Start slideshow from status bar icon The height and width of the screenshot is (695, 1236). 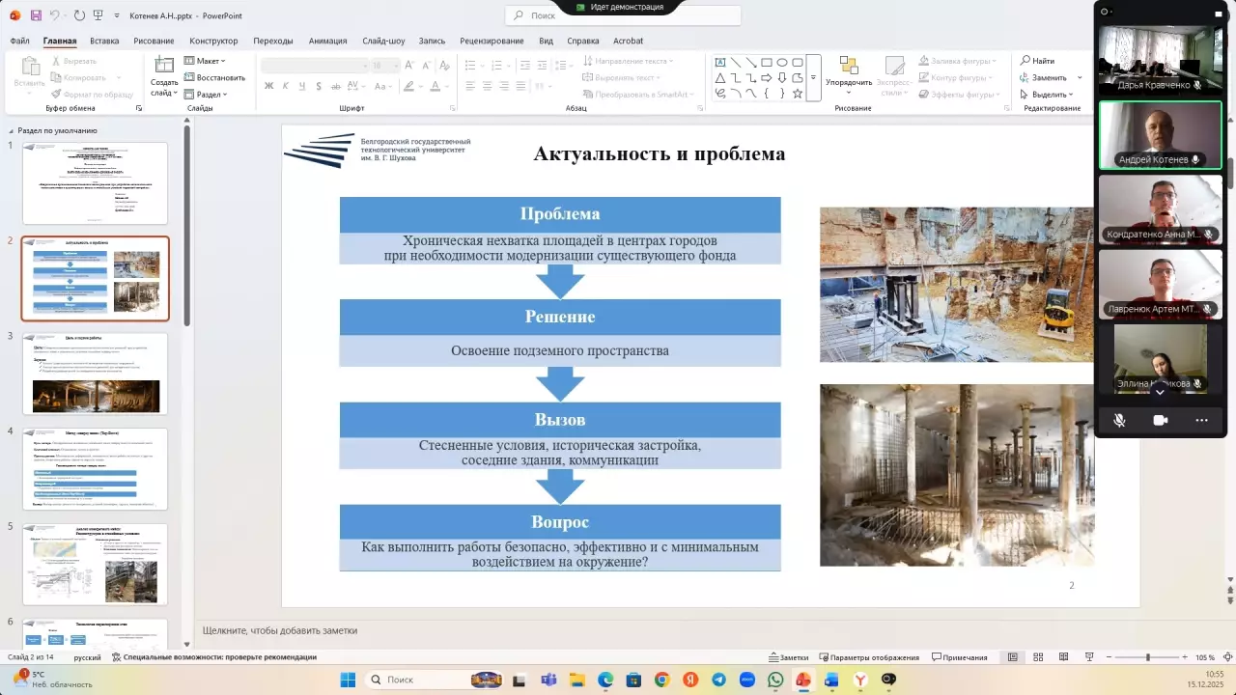click(x=1088, y=657)
